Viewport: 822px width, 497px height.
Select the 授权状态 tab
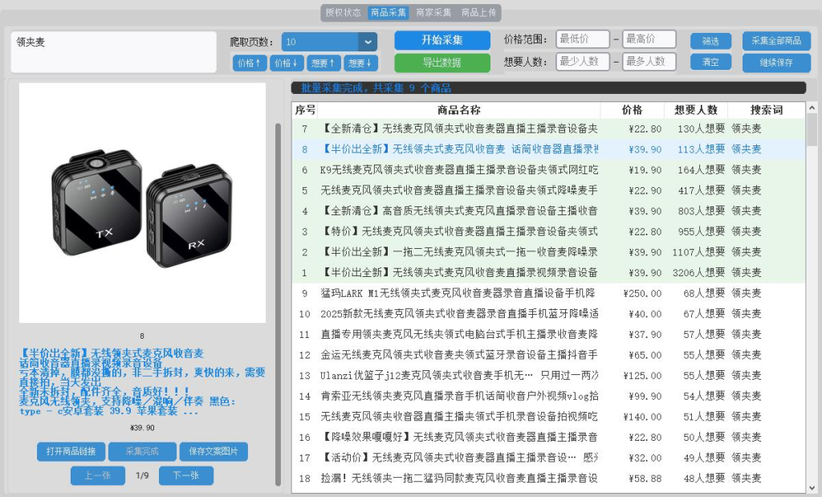[x=344, y=13]
